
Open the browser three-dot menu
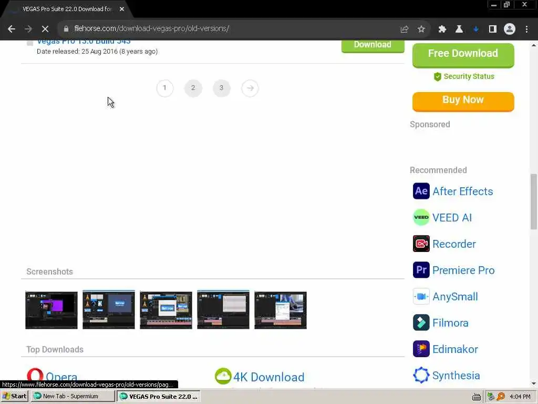tap(526, 29)
